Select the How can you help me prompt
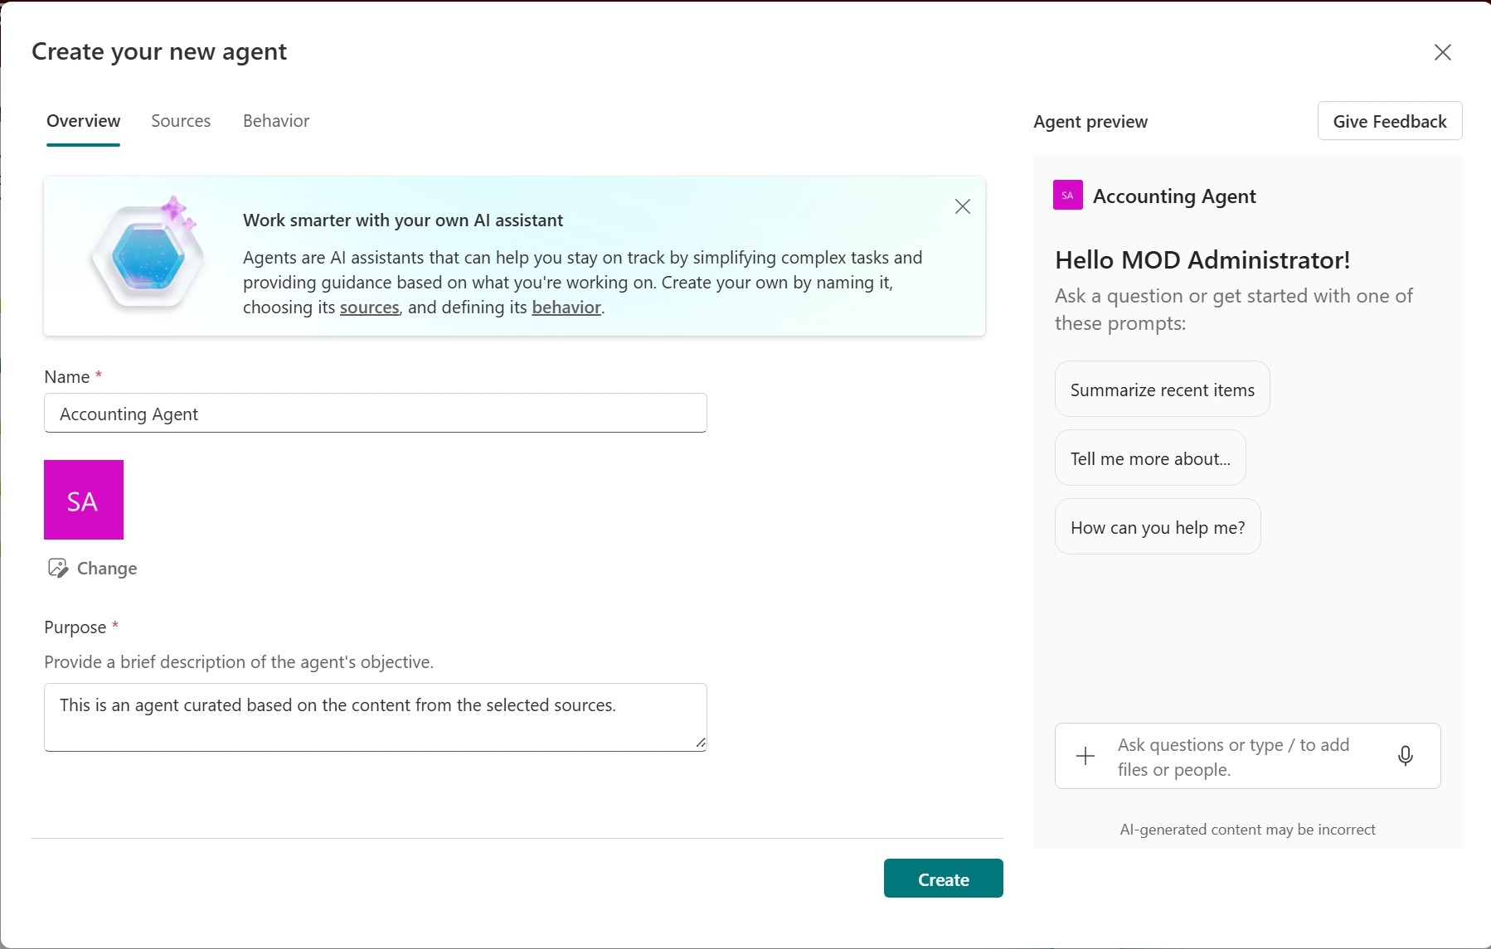The image size is (1491, 949). [1157, 526]
